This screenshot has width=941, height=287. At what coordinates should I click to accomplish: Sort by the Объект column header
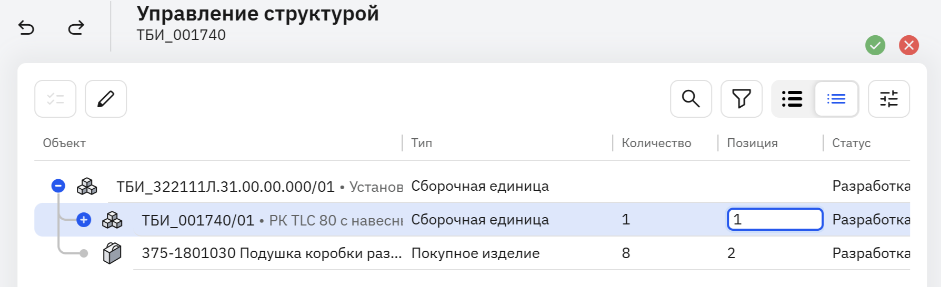click(x=64, y=143)
